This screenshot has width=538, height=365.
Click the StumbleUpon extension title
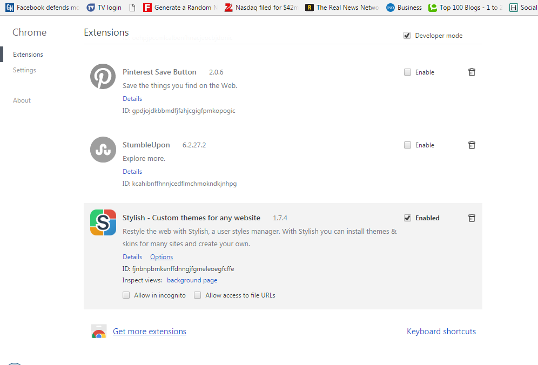[146, 145]
